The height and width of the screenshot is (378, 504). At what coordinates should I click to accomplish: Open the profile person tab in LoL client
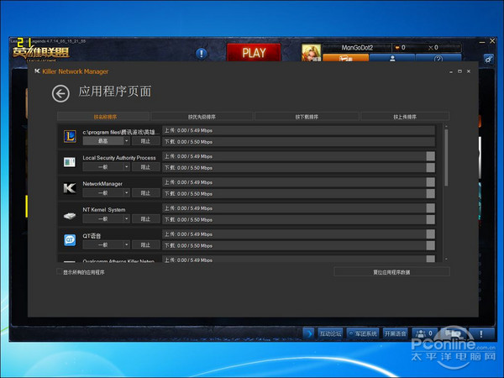click(x=392, y=58)
